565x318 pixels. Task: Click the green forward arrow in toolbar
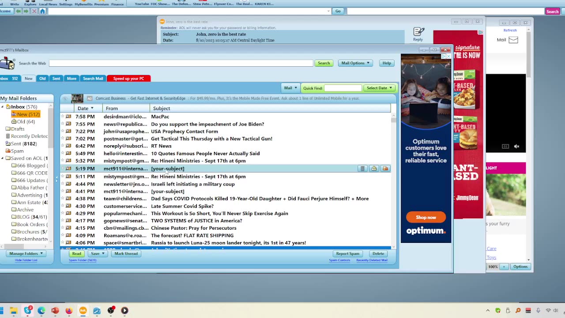coord(26,11)
